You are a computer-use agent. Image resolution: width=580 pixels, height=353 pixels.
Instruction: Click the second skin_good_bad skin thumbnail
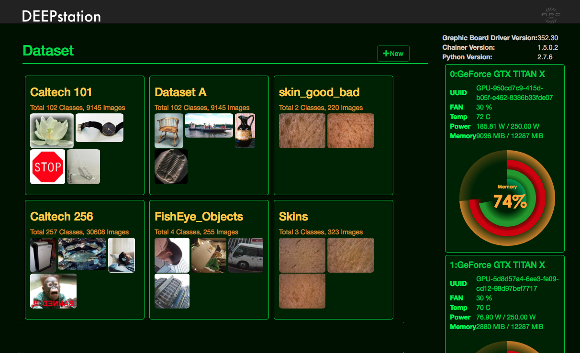[x=351, y=131]
